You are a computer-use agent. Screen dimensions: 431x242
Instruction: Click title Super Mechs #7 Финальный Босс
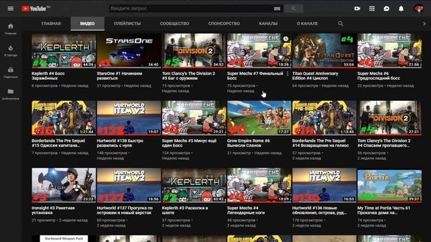click(x=255, y=76)
